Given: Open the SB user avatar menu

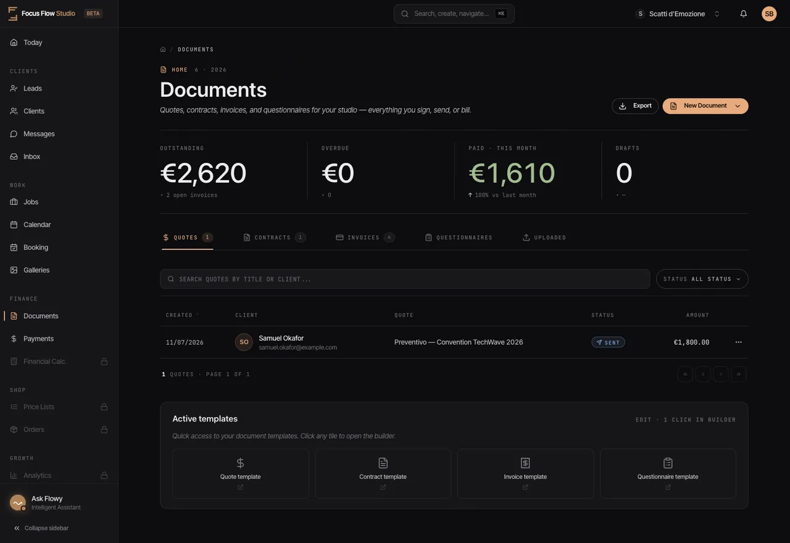Looking at the screenshot, I should point(769,14).
